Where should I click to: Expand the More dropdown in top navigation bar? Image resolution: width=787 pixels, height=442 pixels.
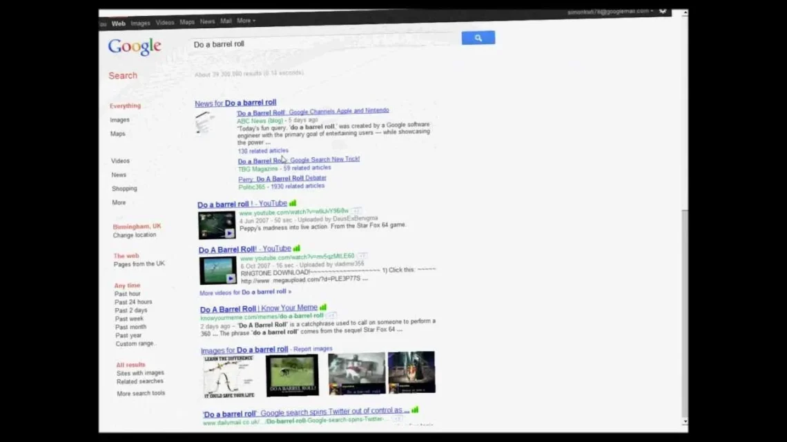246,21
